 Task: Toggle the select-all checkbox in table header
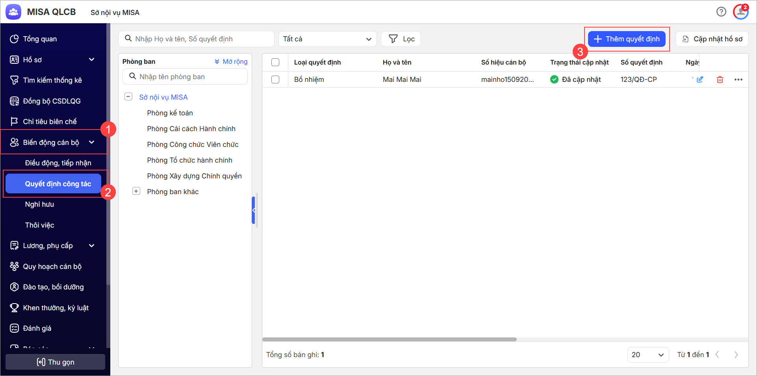click(x=275, y=62)
